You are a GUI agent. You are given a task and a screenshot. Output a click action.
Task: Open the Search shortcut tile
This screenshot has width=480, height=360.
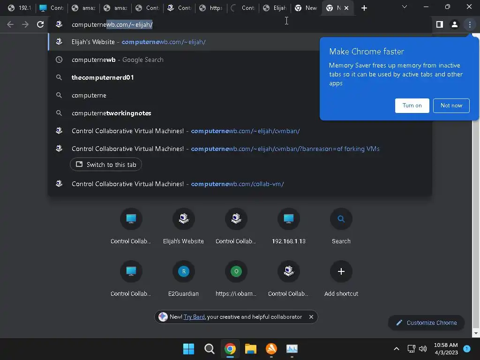point(341,226)
